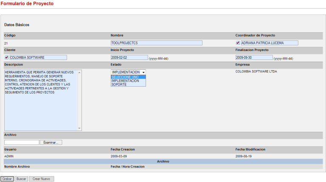Screen dimensions: 326x182
Task: Collapse the Estado dropdown via its arrow
Action: tap(143, 72)
